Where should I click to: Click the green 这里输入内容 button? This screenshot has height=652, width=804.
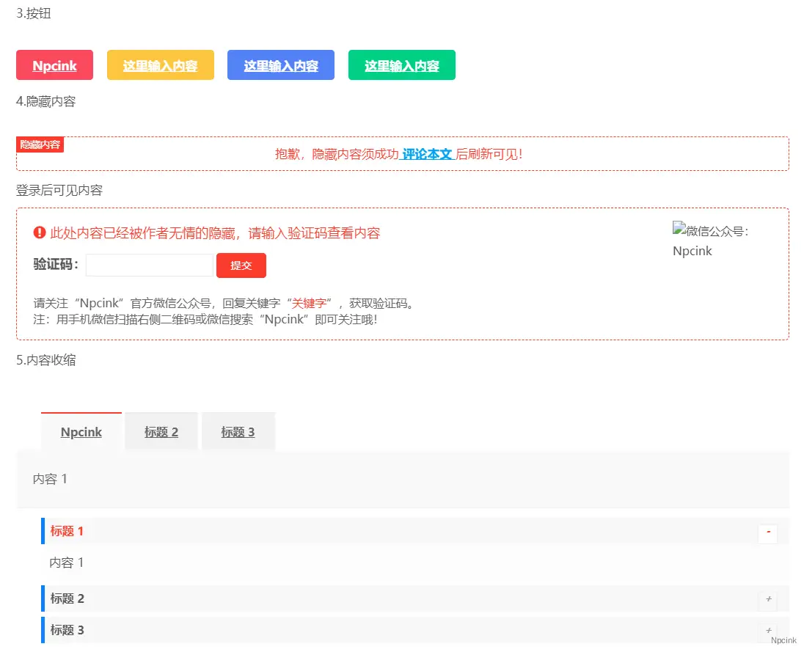coord(401,65)
